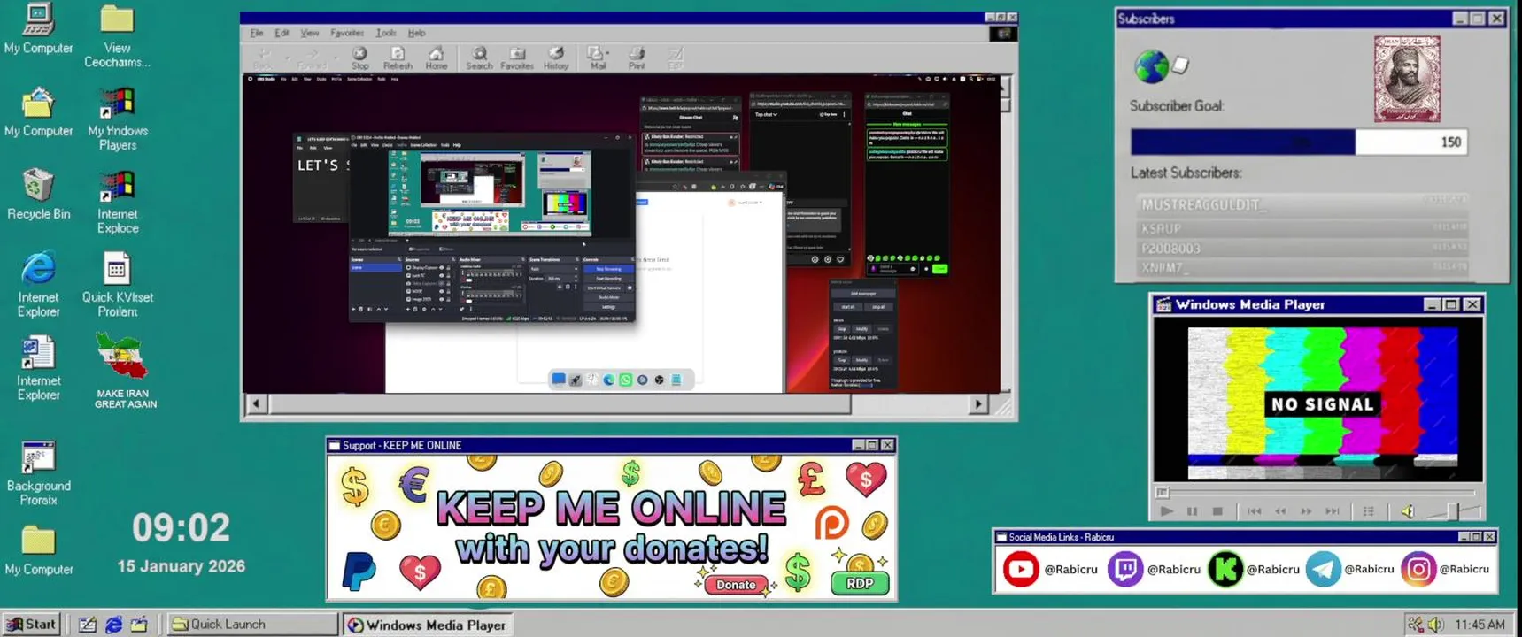Click the PayPal logo in donation banner
The width and height of the screenshot is (1522, 637).
(x=359, y=570)
